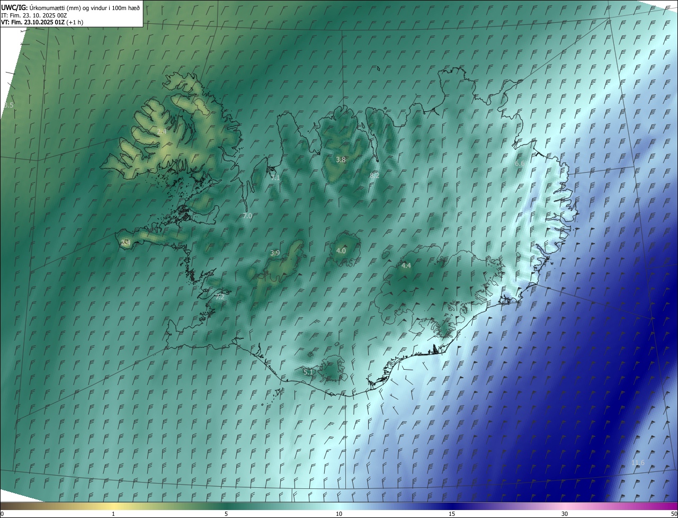The height and width of the screenshot is (518, 678).
Task: Click the 5.1 value near the south coast
Action: 308,372
